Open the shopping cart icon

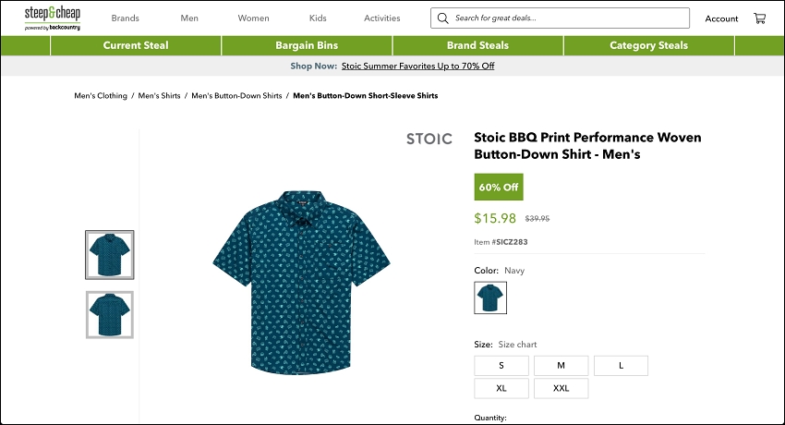click(x=759, y=18)
